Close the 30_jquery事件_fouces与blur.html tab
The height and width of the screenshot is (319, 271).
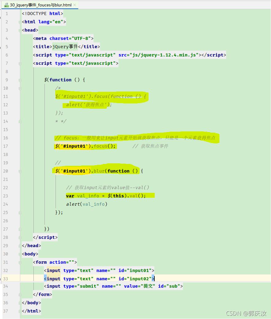75,5
